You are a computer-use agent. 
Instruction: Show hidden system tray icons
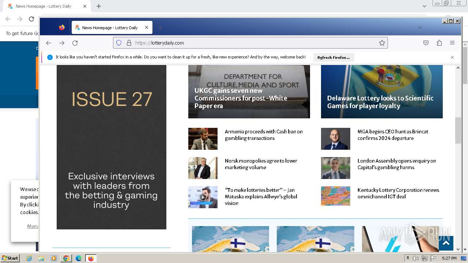[x=408, y=258]
